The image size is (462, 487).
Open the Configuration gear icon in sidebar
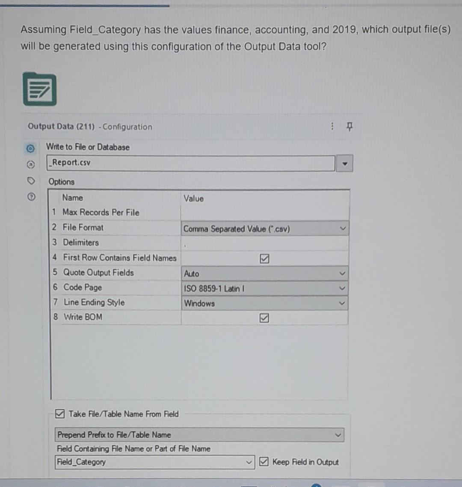pyautogui.click(x=30, y=148)
